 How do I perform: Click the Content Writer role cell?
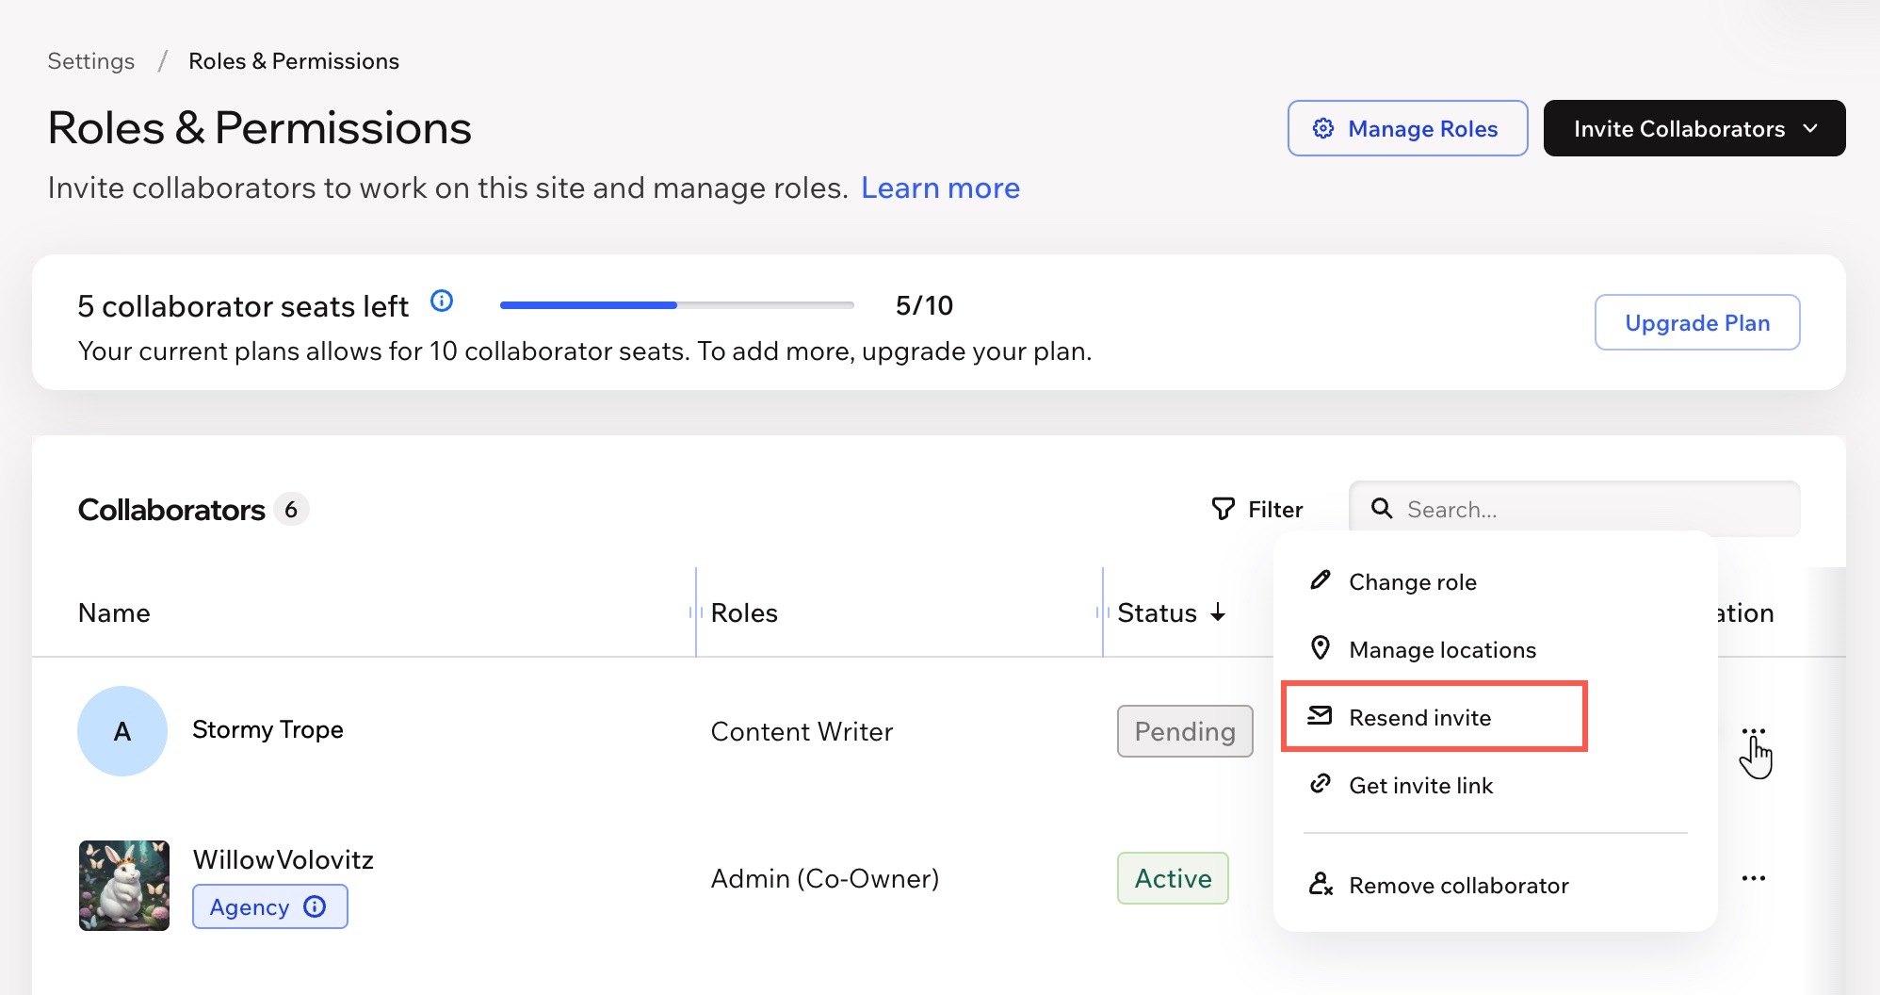click(802, 731)
